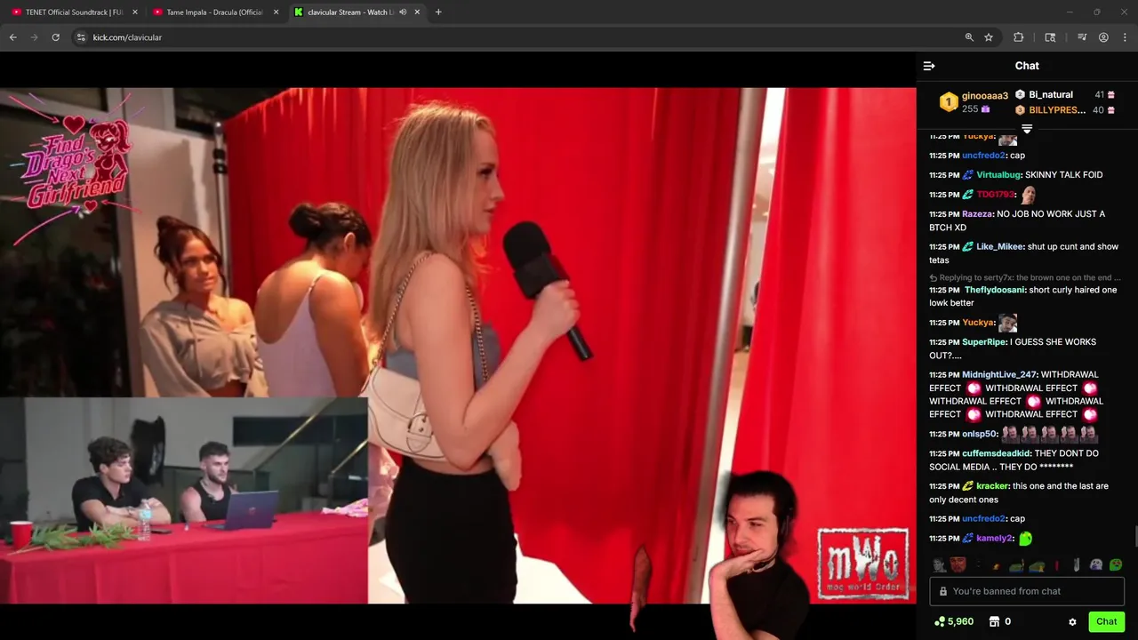Image resolution: width=1138 pixels, height=640 pixels.
Task: Expand the gift leaderboard chevron
Action: [1027, 129]
